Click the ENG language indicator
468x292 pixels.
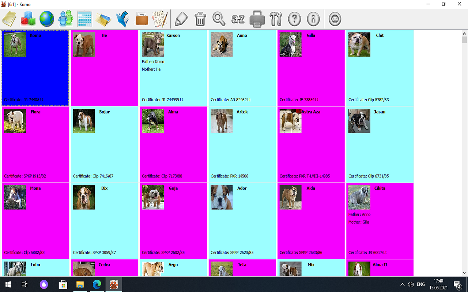click(421, 284)
